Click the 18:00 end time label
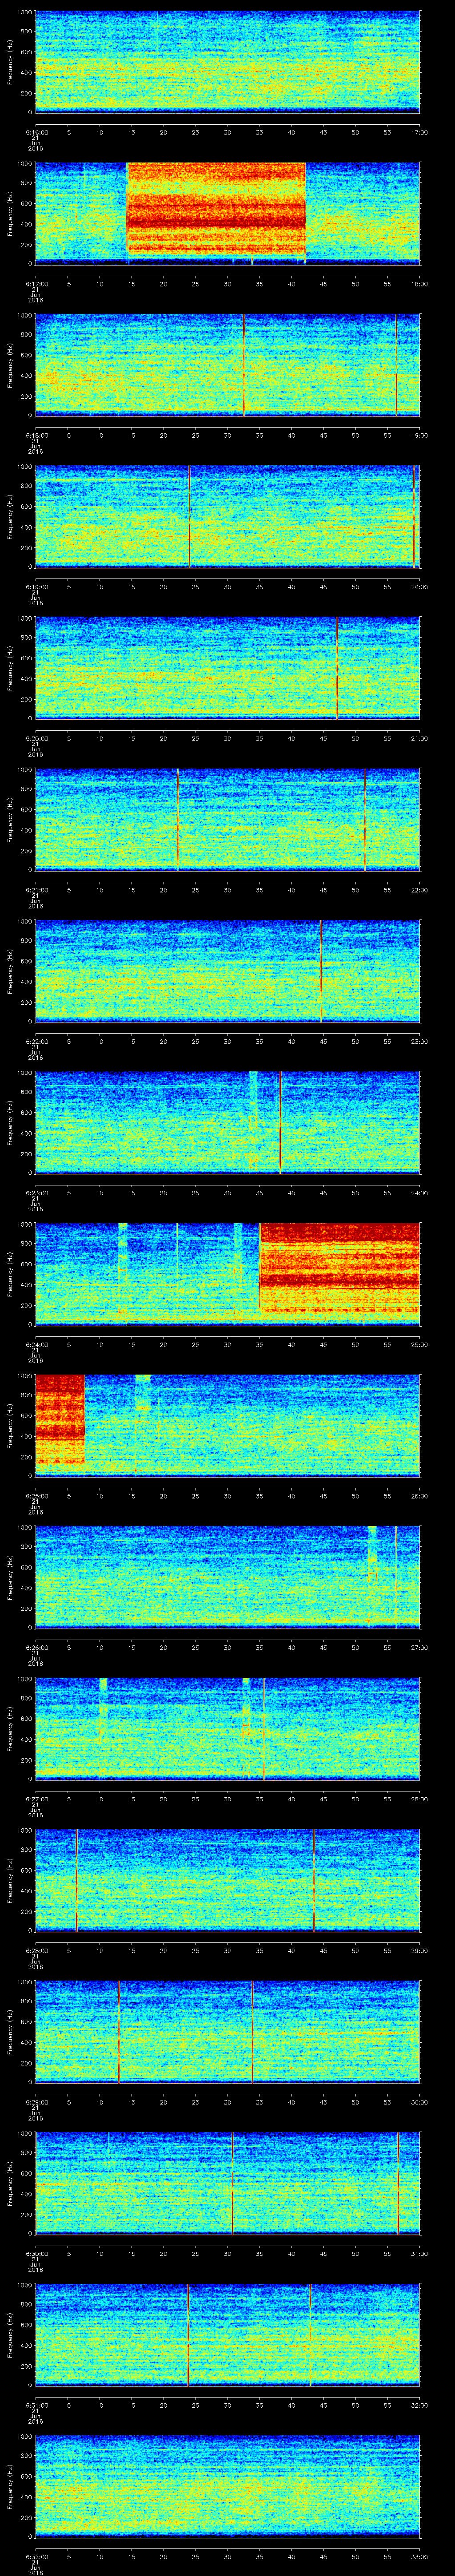This screenshot has height=2576, width=455. tap(419, 284)
